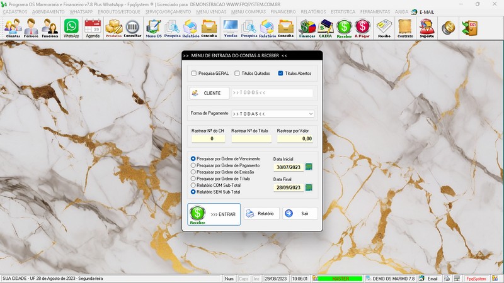The height and width of the screenshot is (283, 504).
Task: Click the Rastrear Nº do Título field
Action: (251, 138)
